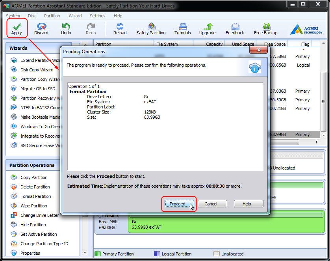Viewport: 330px width, 261px height.
Task: Open the System menu
Action: pyautogui.click(x=13, y=16)
